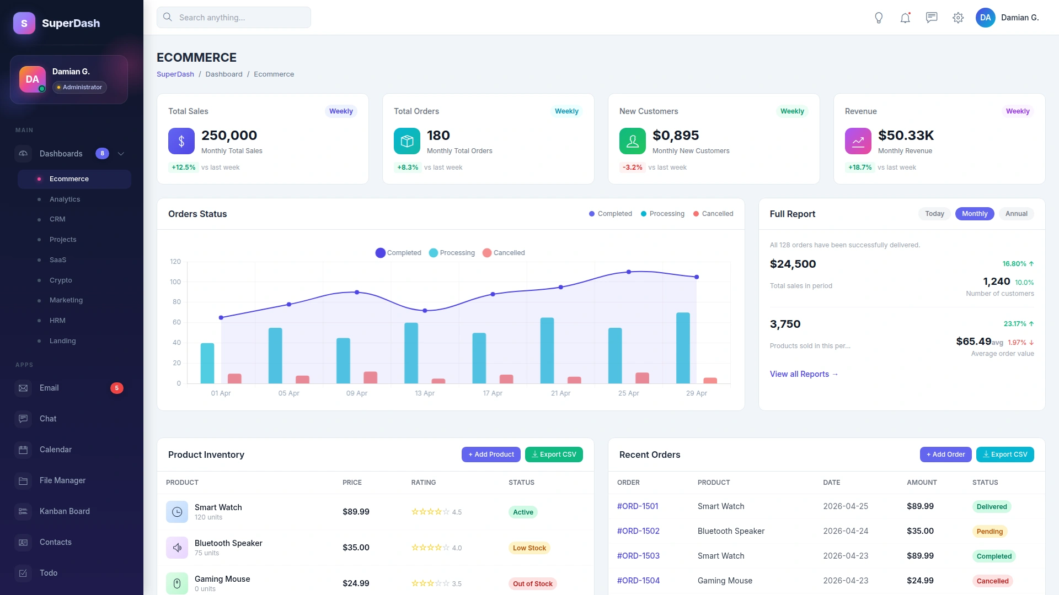Click the Total Orders box icon
This screenshot has width=1059, height=595.
(407, 141)
